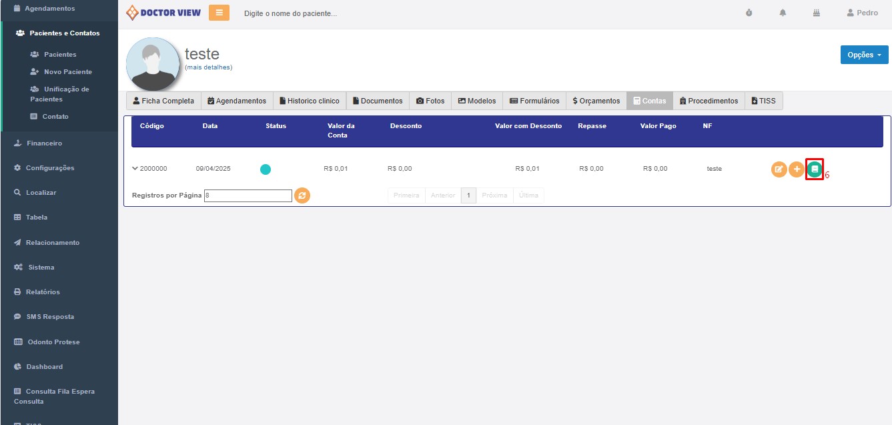Open the birthday cake icon
892x425 pixels.
click(x=816, y=13)
